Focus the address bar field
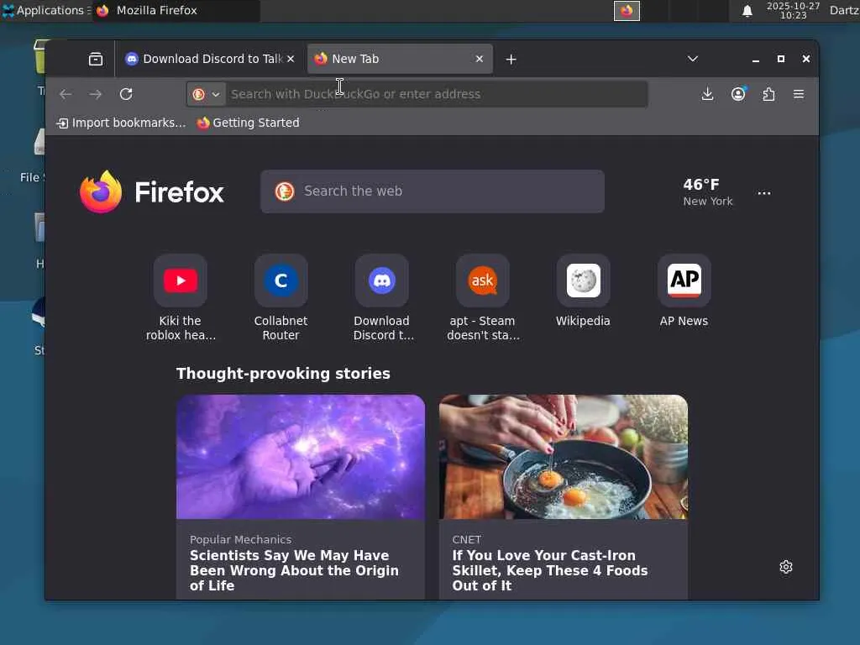The height and width of the screenshot is (645, 860). pos(417,94)
